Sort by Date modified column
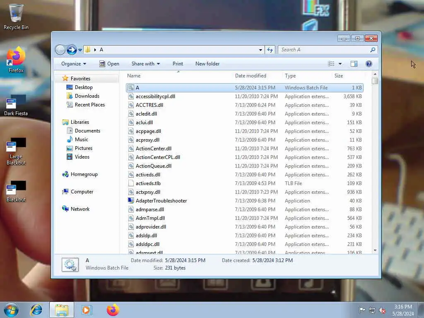The image size is (424, 318). click(257, 76)
